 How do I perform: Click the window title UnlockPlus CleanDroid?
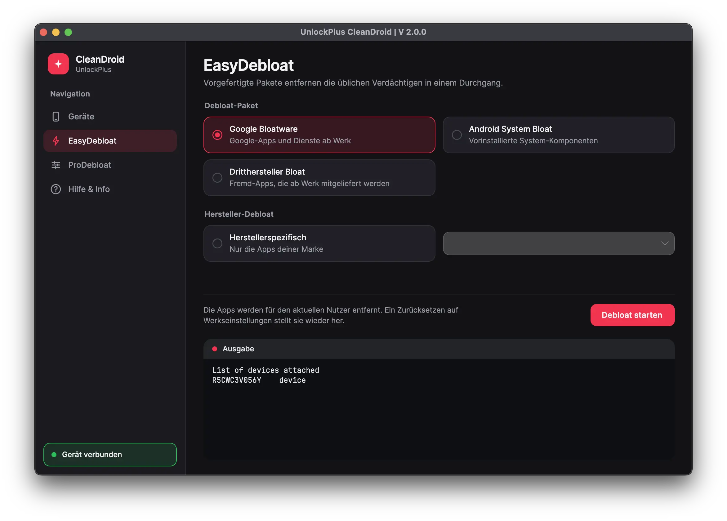click(363, 32)
